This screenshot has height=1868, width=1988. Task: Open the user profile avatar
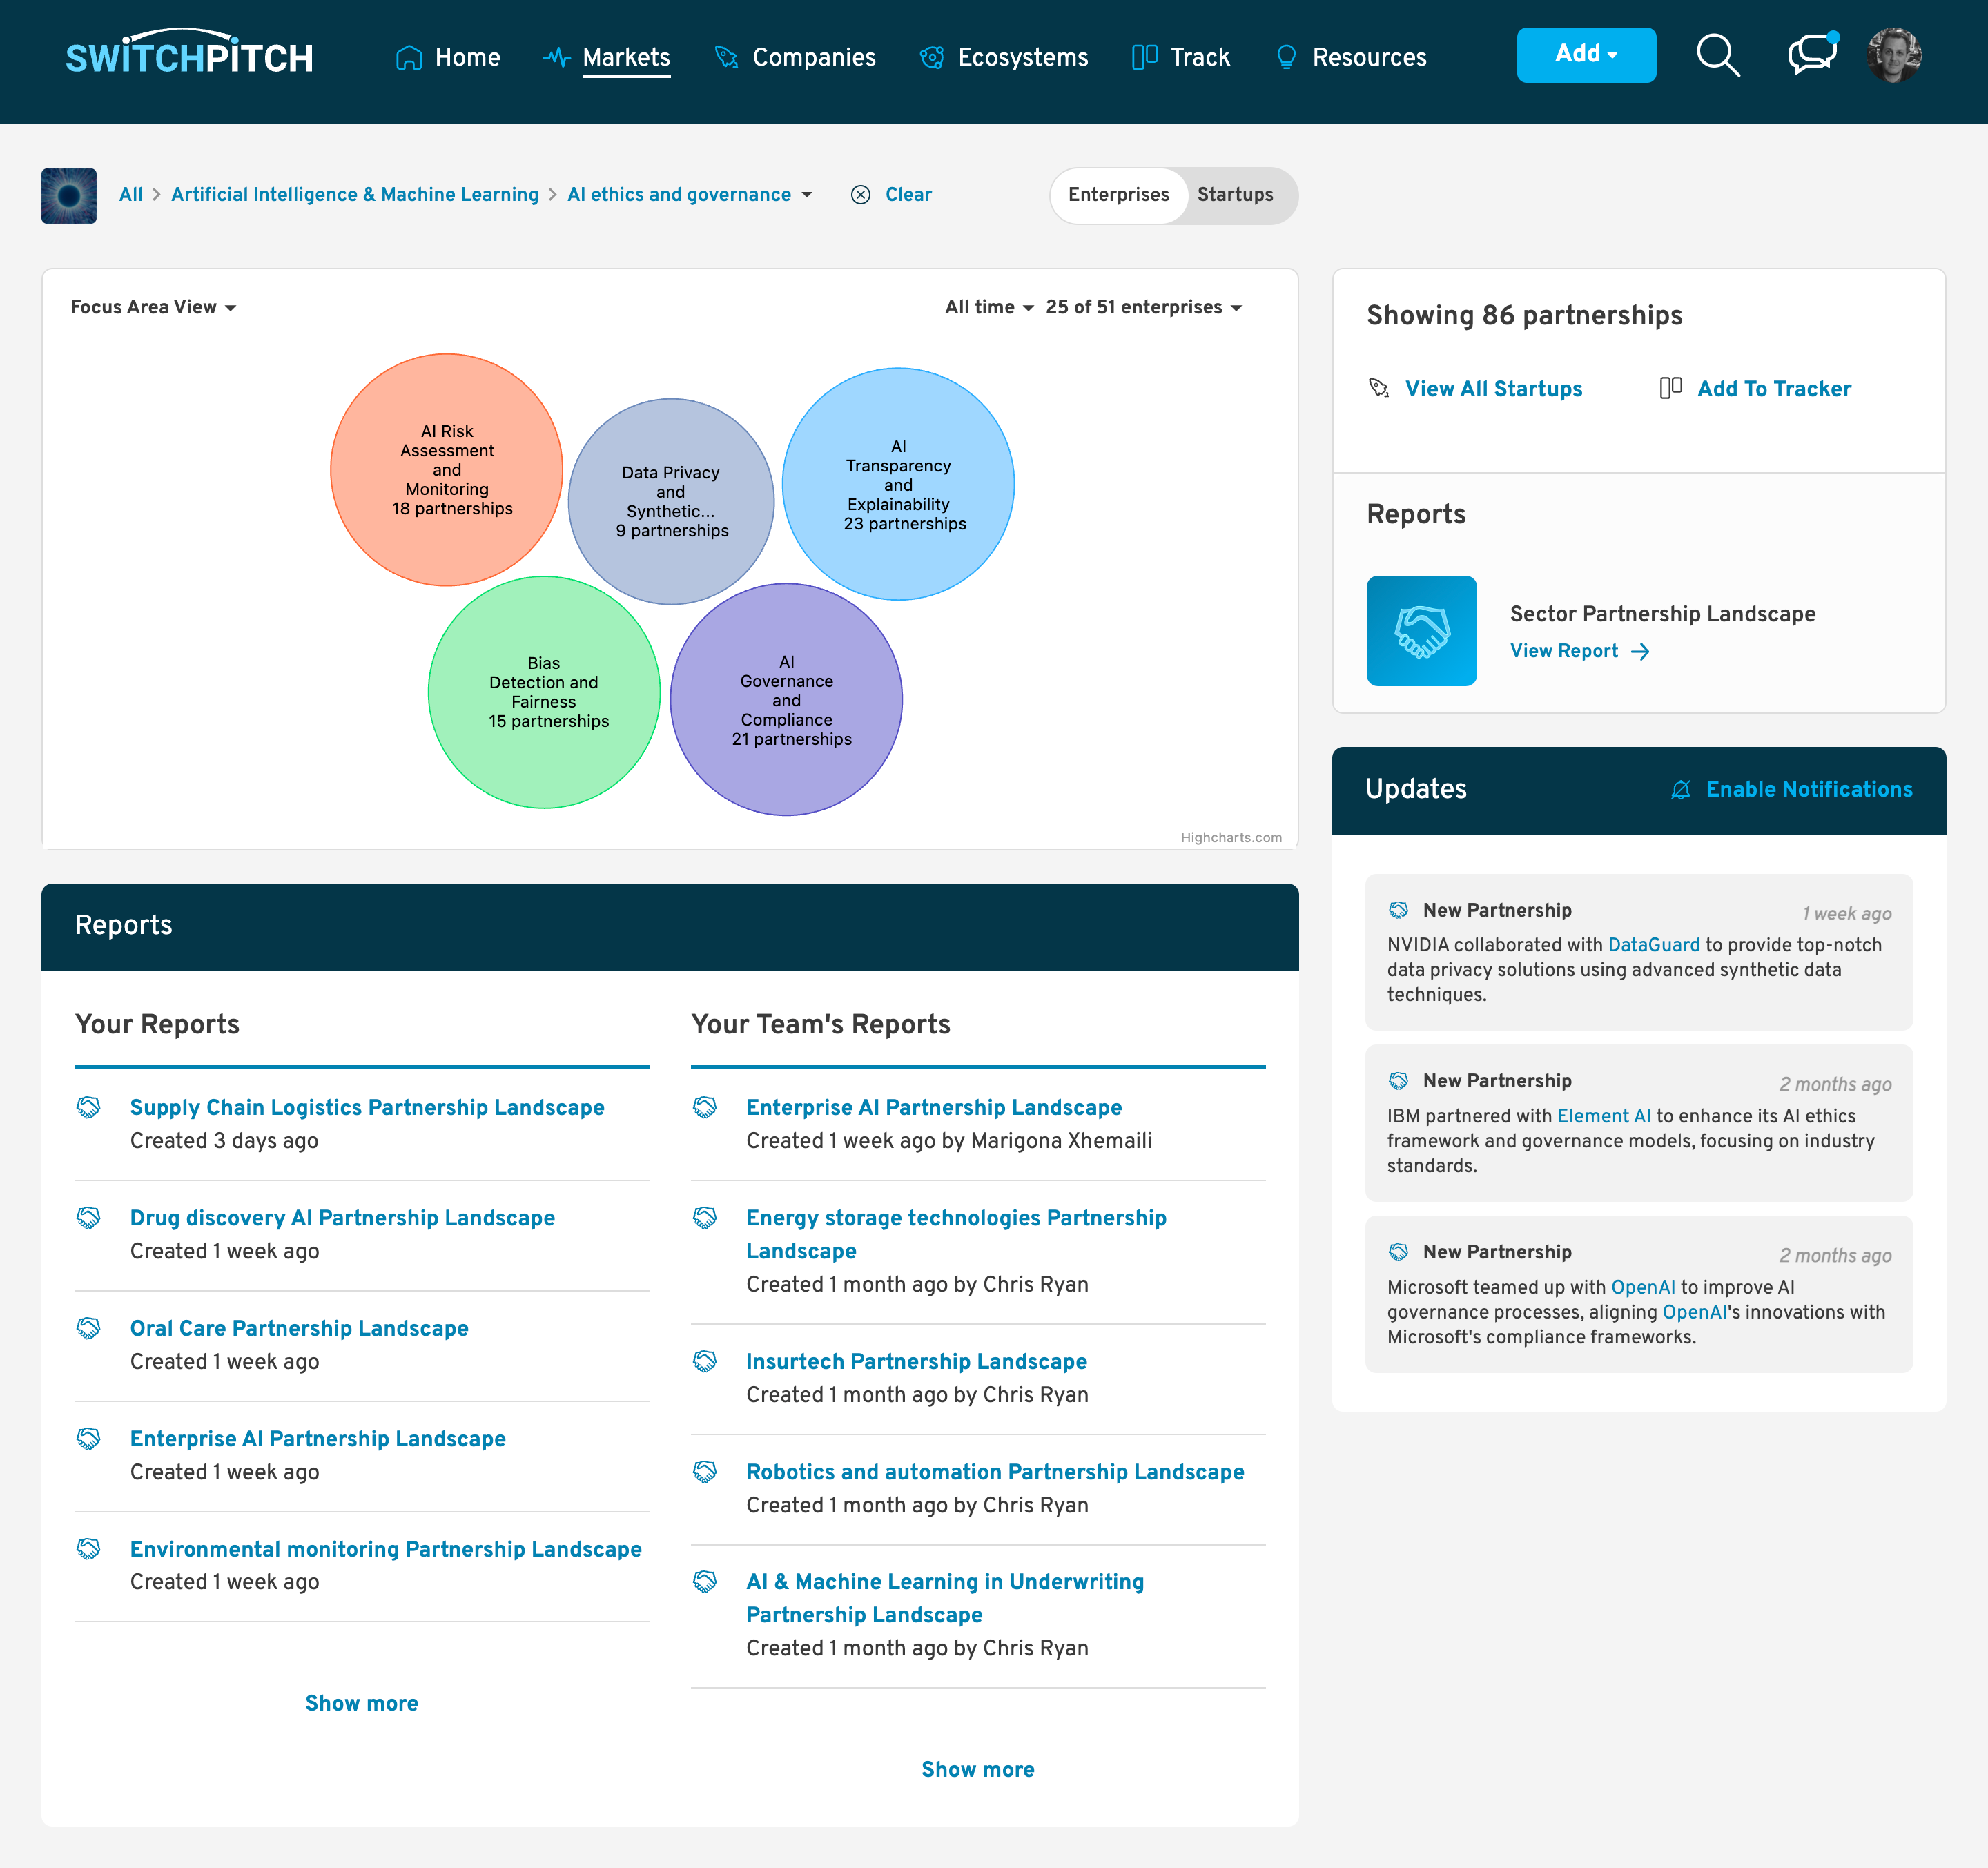point(1893,55)
